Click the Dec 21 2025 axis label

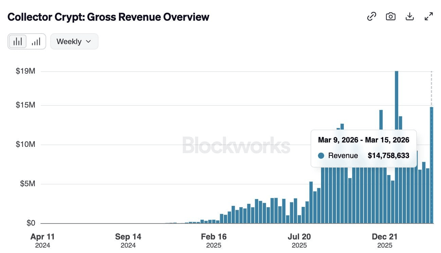pyautogui.click(x=385, y=240)
